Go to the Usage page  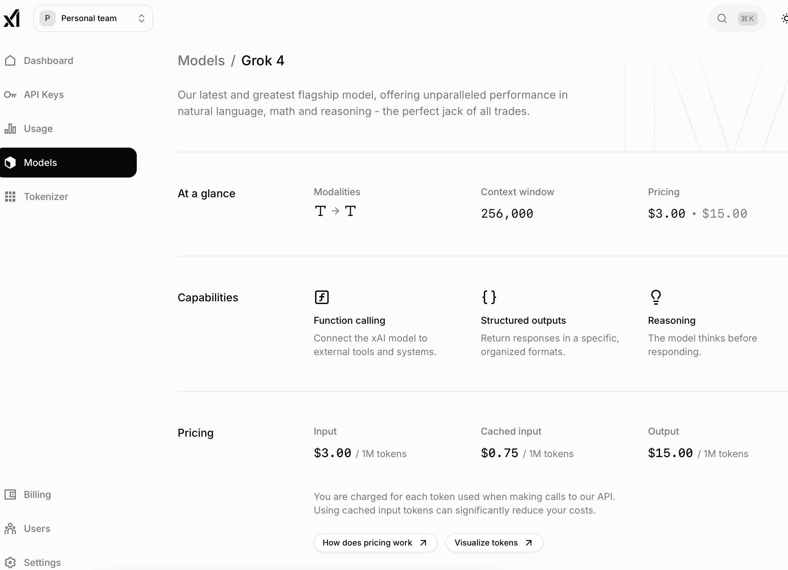coord(38,129)
